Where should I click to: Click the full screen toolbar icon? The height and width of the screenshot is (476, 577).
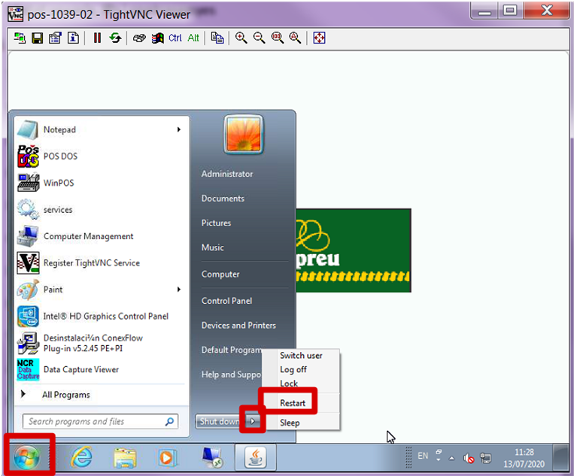[x=319, y=38]
